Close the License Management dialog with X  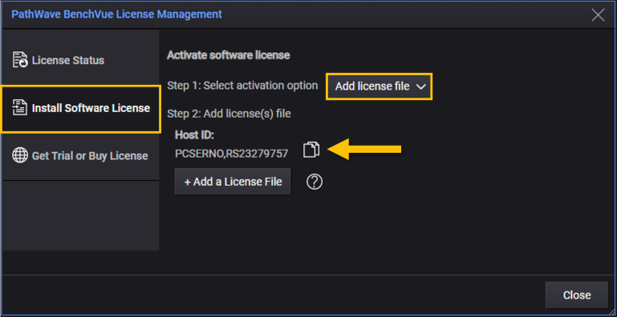coord(598,15)
